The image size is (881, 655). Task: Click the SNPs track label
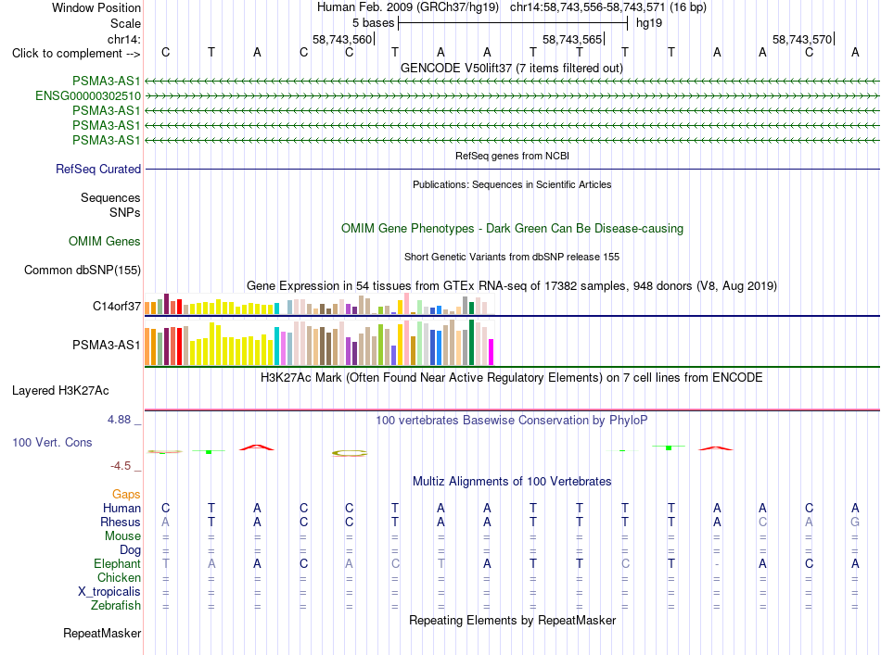[x=125, y=213]
